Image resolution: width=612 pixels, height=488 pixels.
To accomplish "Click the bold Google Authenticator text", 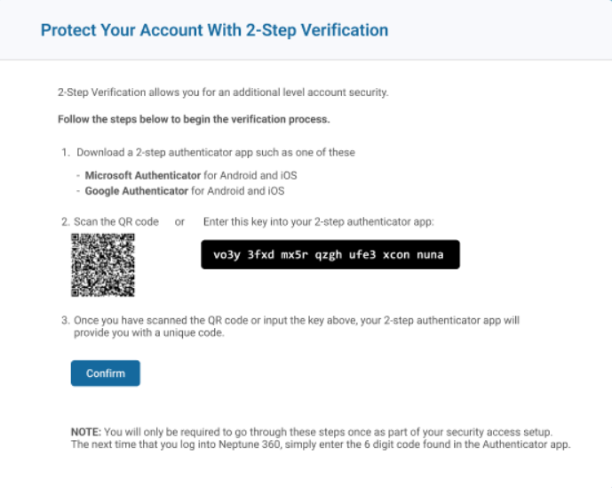I will coord(137,191).
